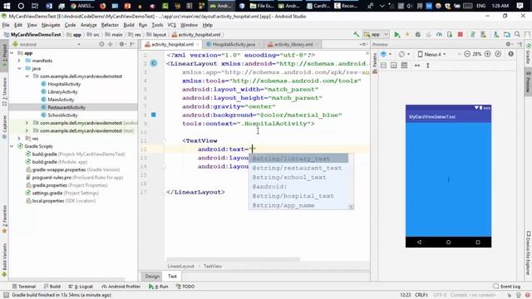
Task: Click the editor horizontal scrollbar
Action: coord(234,259)
